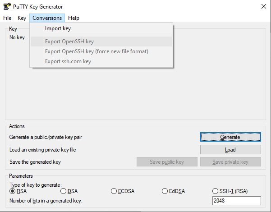Select the SSH-1 (RSA) radio button
The width and height of the screenshot is (271, 212).
[x=215, y=191]
